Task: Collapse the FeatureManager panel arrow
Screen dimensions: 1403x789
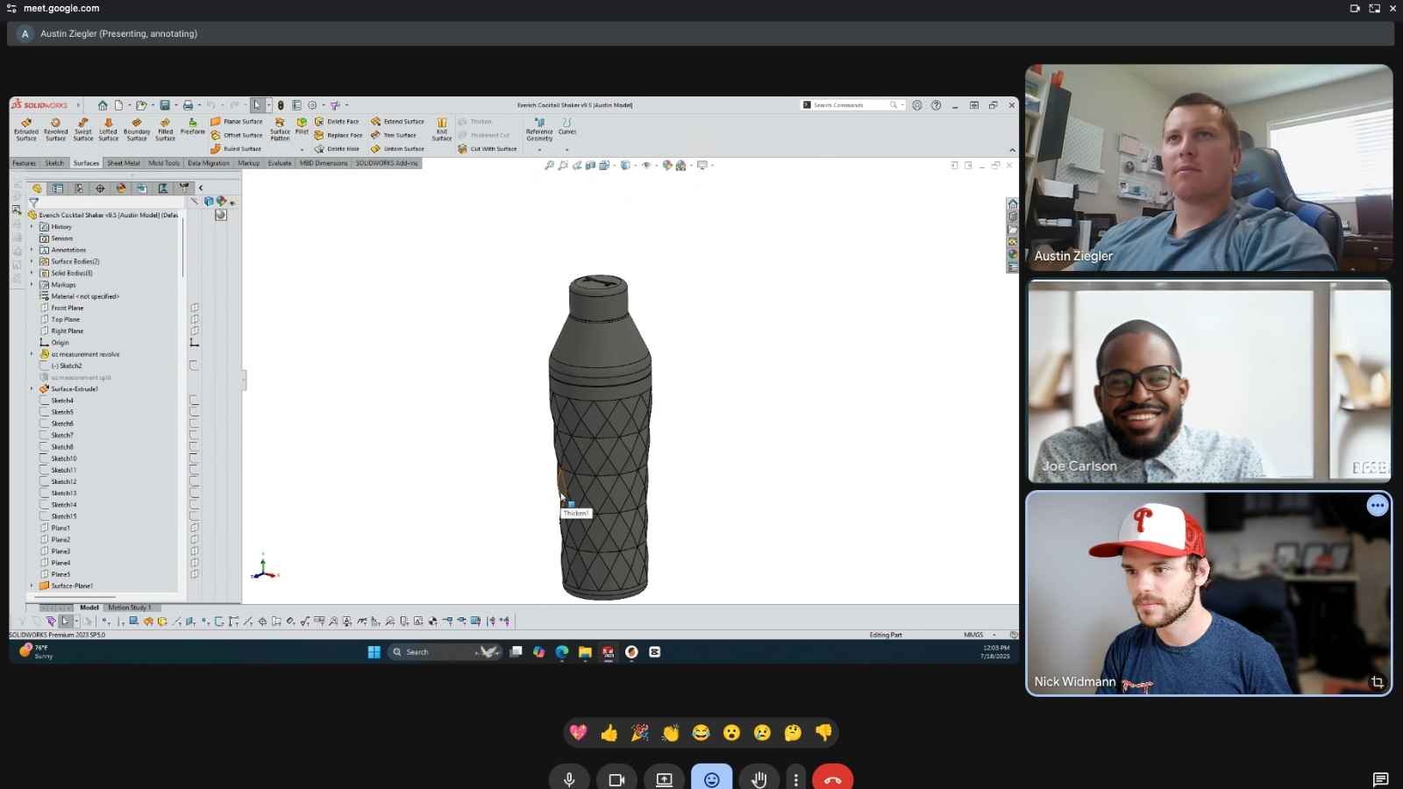Action: click(x=200, y=188)
